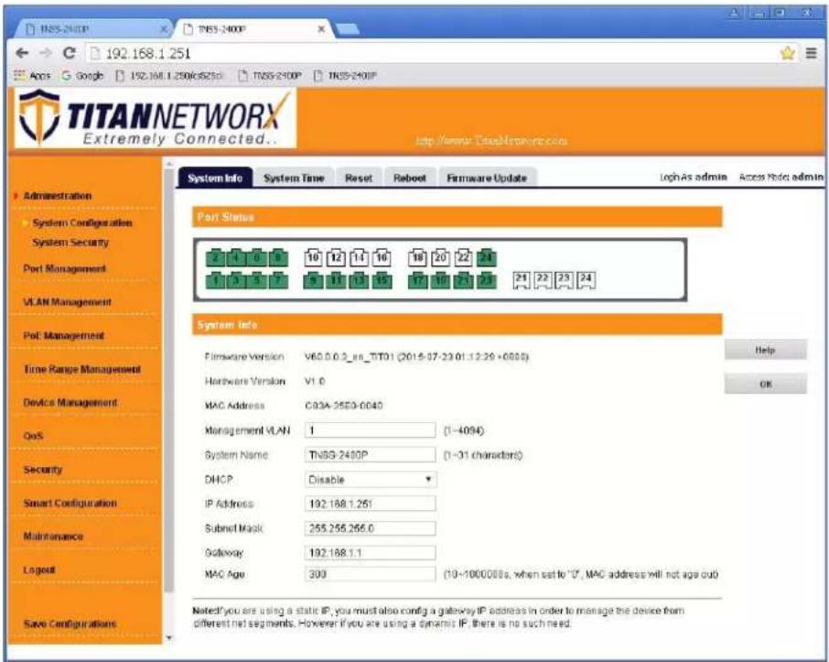Select port 19 in Port Status

pyautogui.click(x=440, y=279)
